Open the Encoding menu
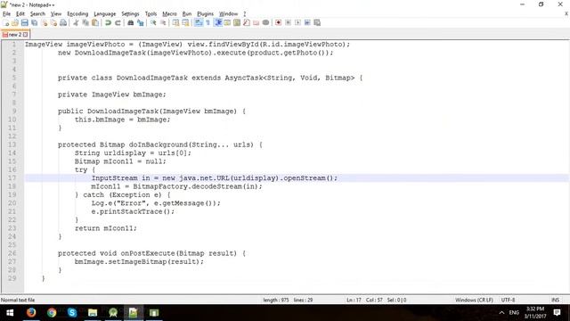 77,14
